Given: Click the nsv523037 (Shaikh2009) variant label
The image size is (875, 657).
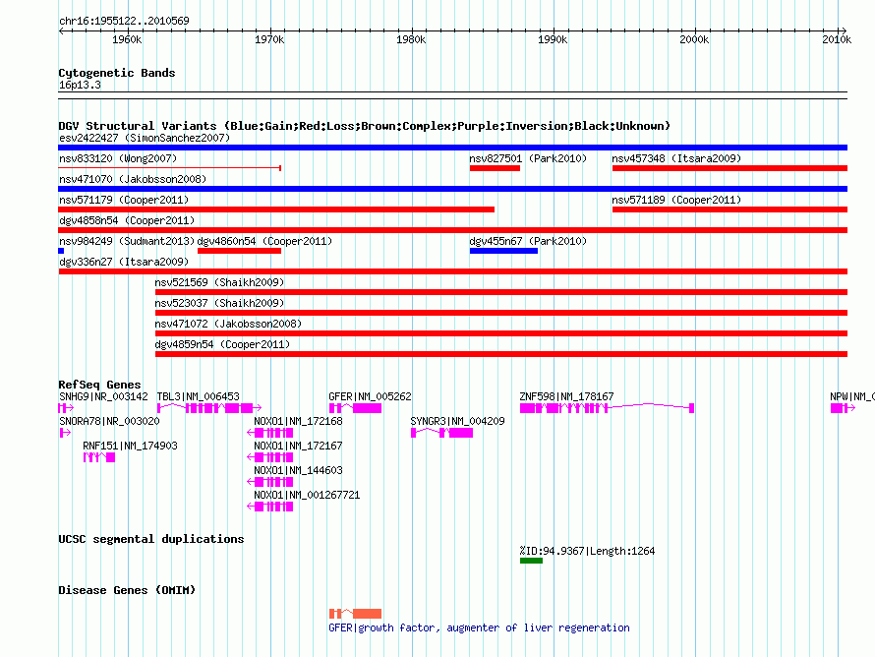Looking at the screenshot, I should 219,303.
